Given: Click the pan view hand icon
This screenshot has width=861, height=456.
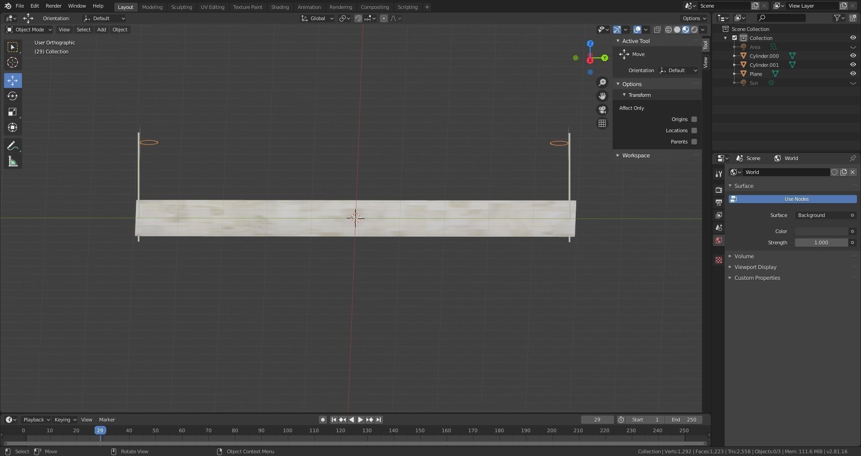Looking at the screenshot, I should (602, 96).
